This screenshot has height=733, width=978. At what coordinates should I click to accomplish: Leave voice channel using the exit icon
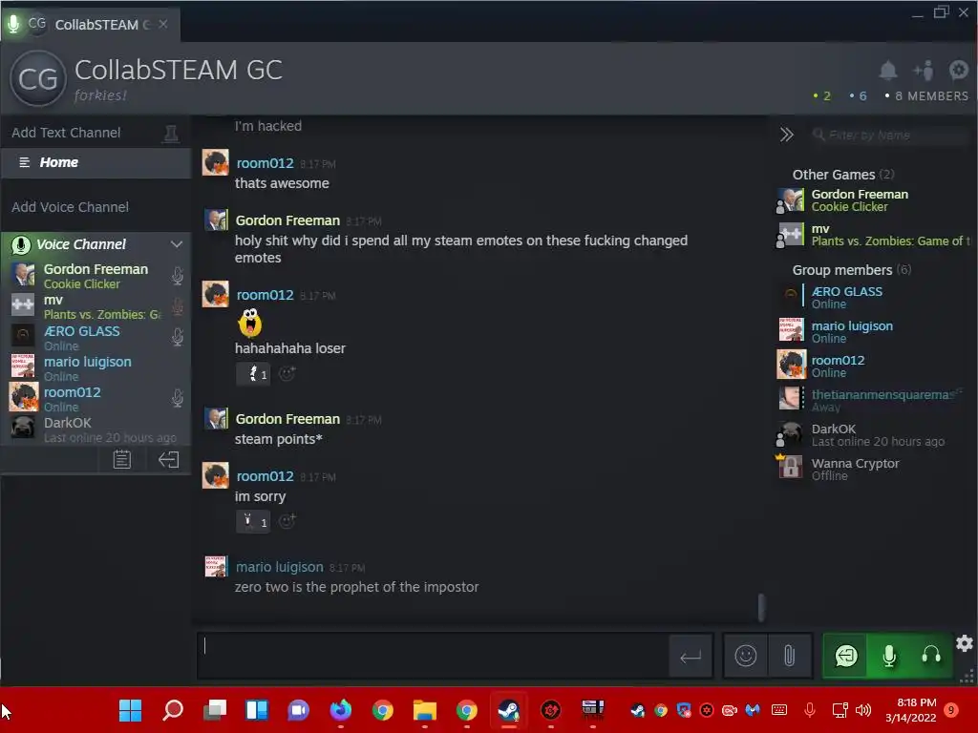point(168,460)
